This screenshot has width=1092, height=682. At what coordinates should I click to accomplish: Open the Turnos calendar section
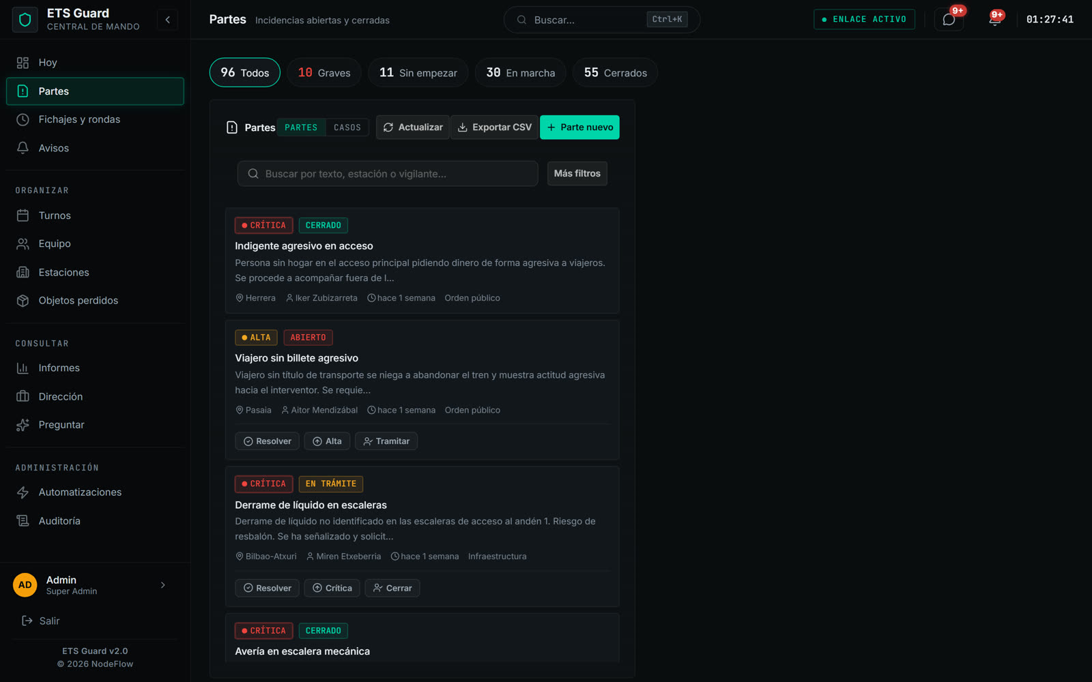(x=95, y=216)
